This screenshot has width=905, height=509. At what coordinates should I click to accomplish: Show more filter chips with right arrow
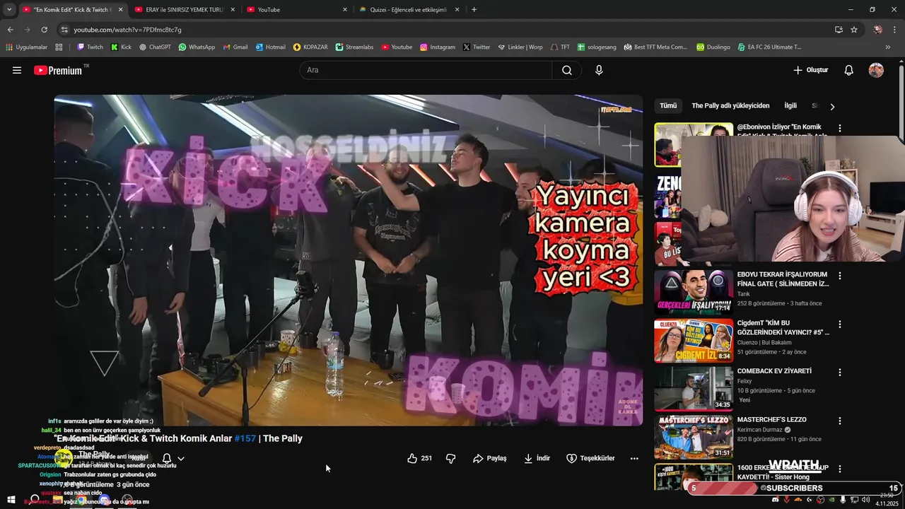pyautogui.click(x=832, y=107)
